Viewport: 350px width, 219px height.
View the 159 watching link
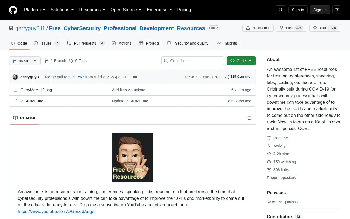pos(281,162)
